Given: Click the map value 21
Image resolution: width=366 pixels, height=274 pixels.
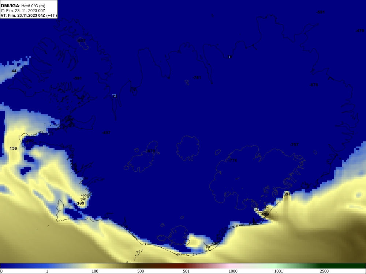Looking at the screenshot, I should coord(114,96).
